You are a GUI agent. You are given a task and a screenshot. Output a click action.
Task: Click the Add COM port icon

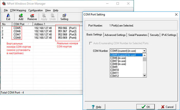coord(21,17)
